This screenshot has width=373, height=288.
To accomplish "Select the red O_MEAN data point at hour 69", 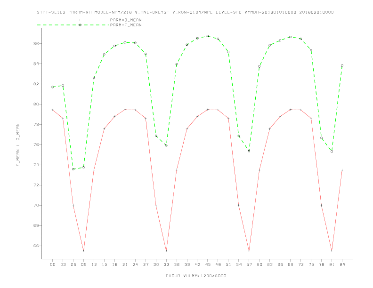I will pyautogui.click(x=291, y=110).
